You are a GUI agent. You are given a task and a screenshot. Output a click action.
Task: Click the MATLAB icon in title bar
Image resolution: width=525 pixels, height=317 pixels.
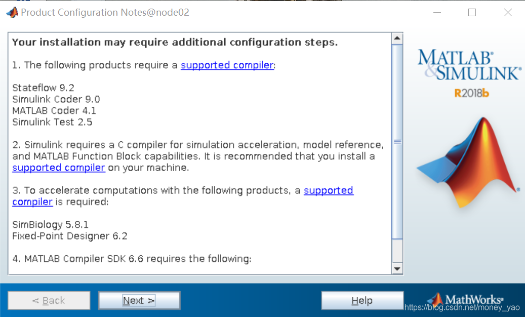coord(12,13)
